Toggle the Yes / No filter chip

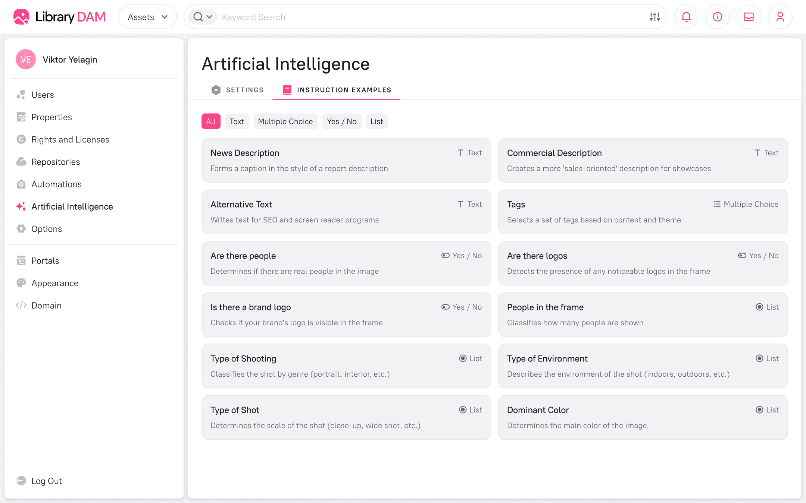[x=341, y=121]
